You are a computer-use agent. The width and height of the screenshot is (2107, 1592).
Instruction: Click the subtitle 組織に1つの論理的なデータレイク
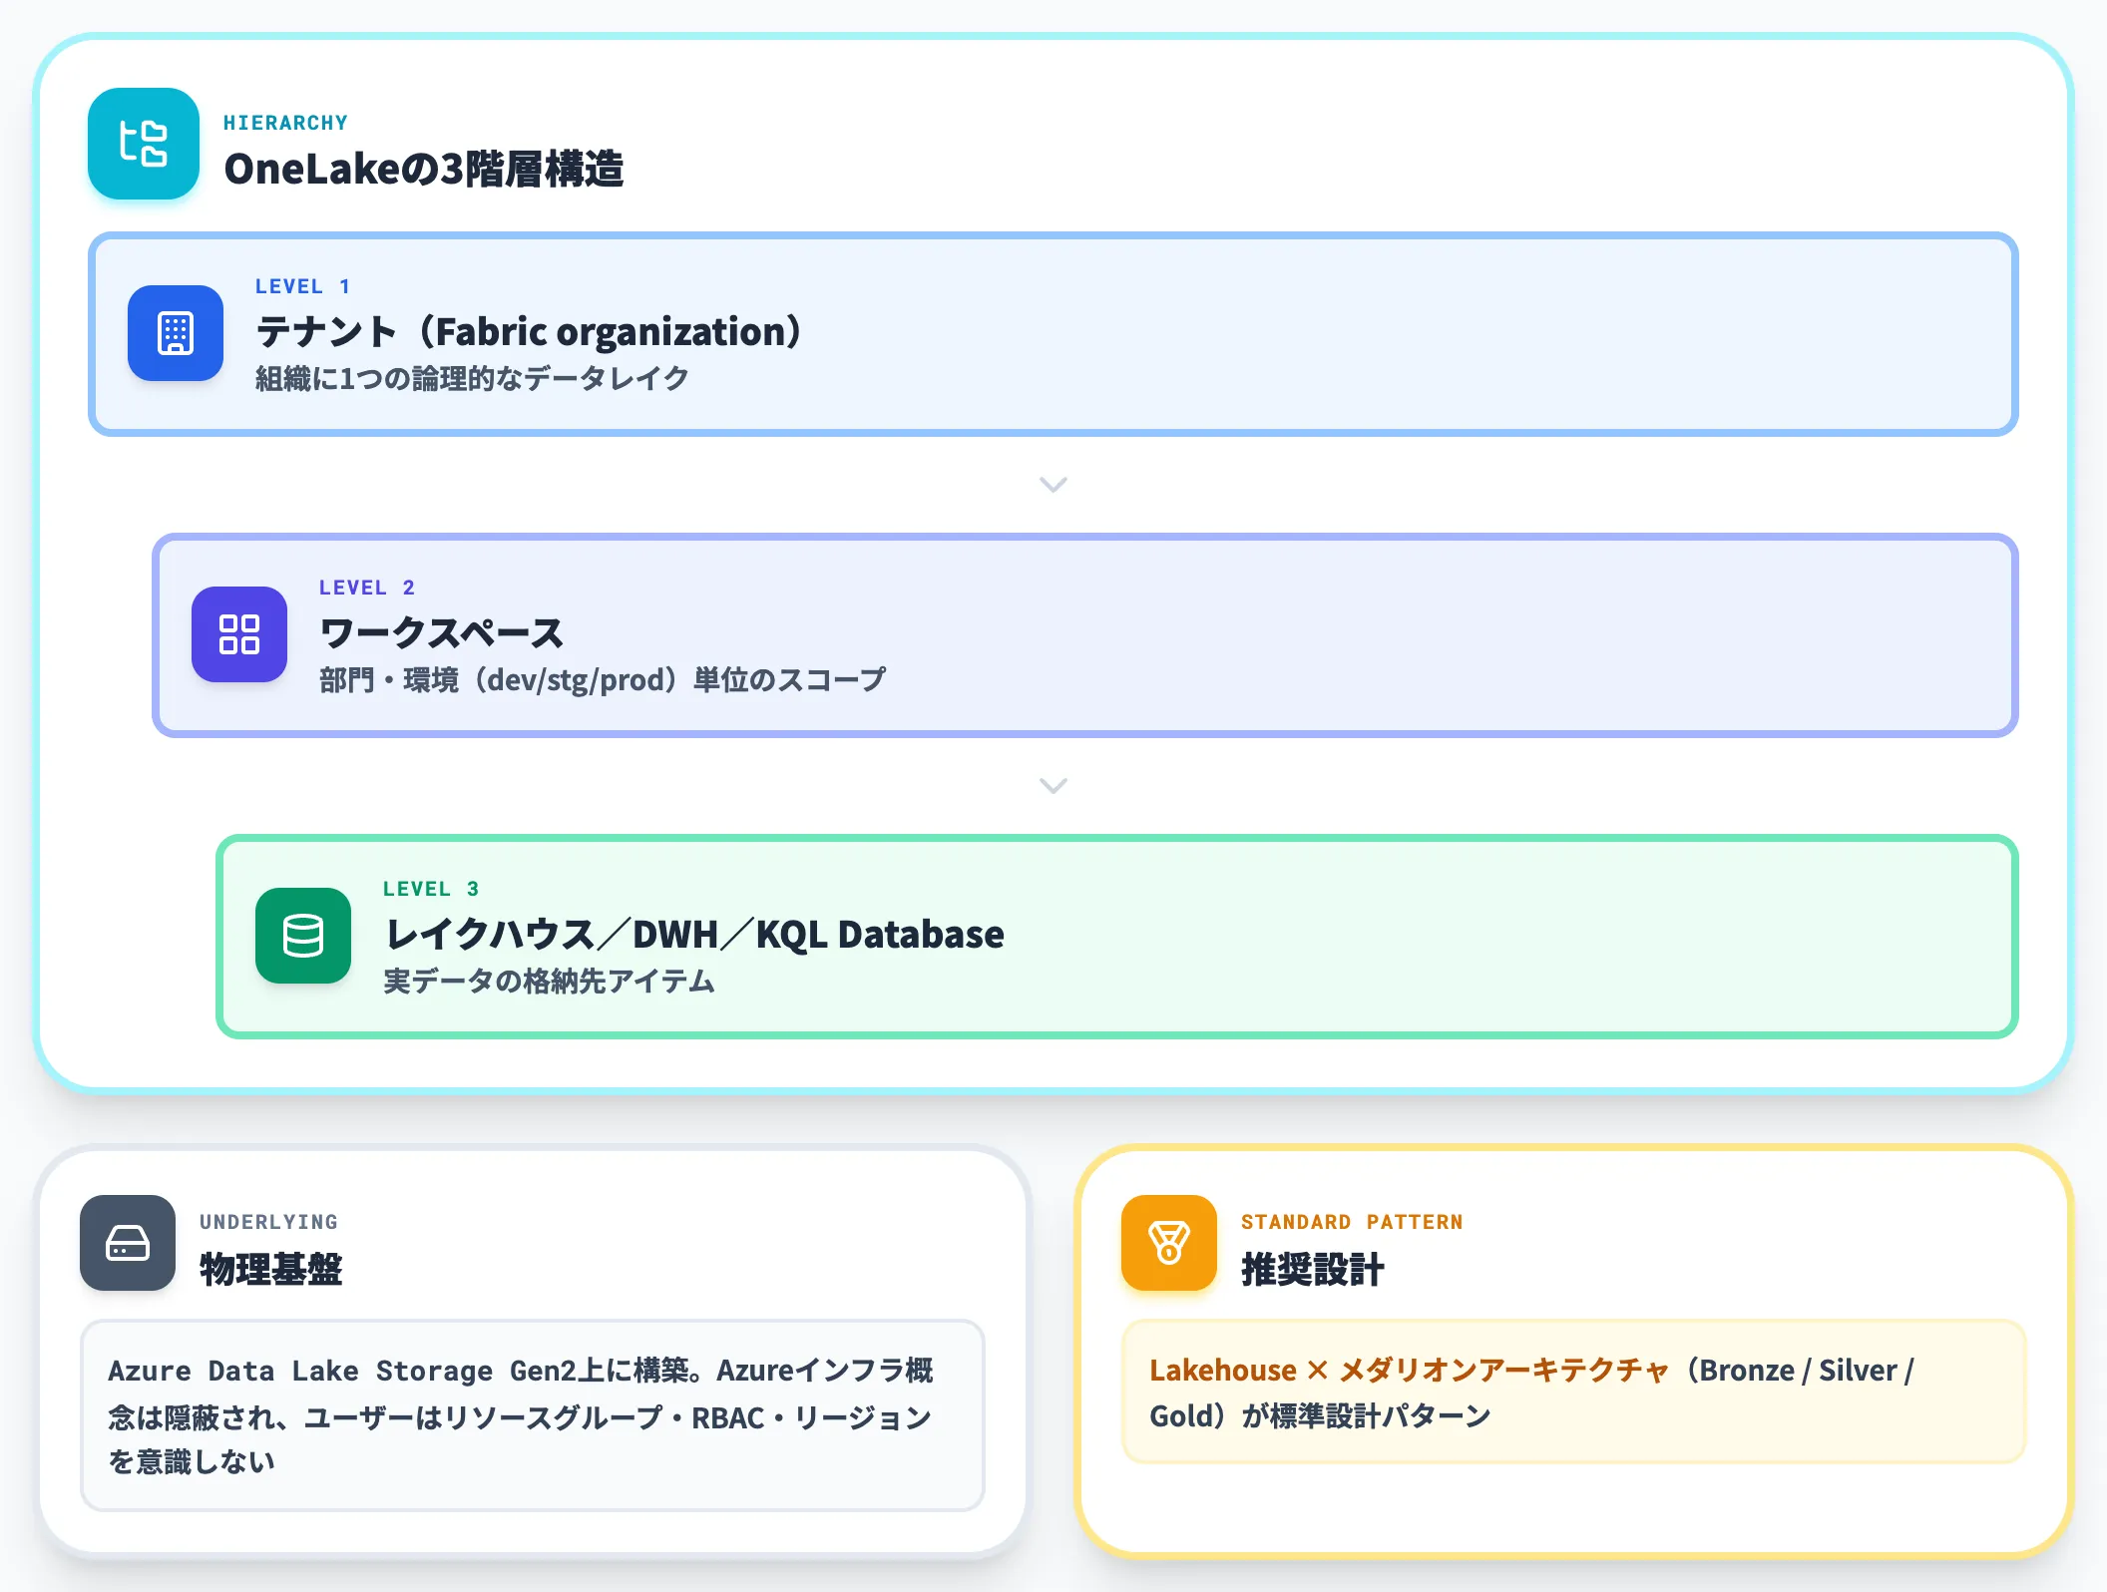pyautogui.click(x=472, y=378)
